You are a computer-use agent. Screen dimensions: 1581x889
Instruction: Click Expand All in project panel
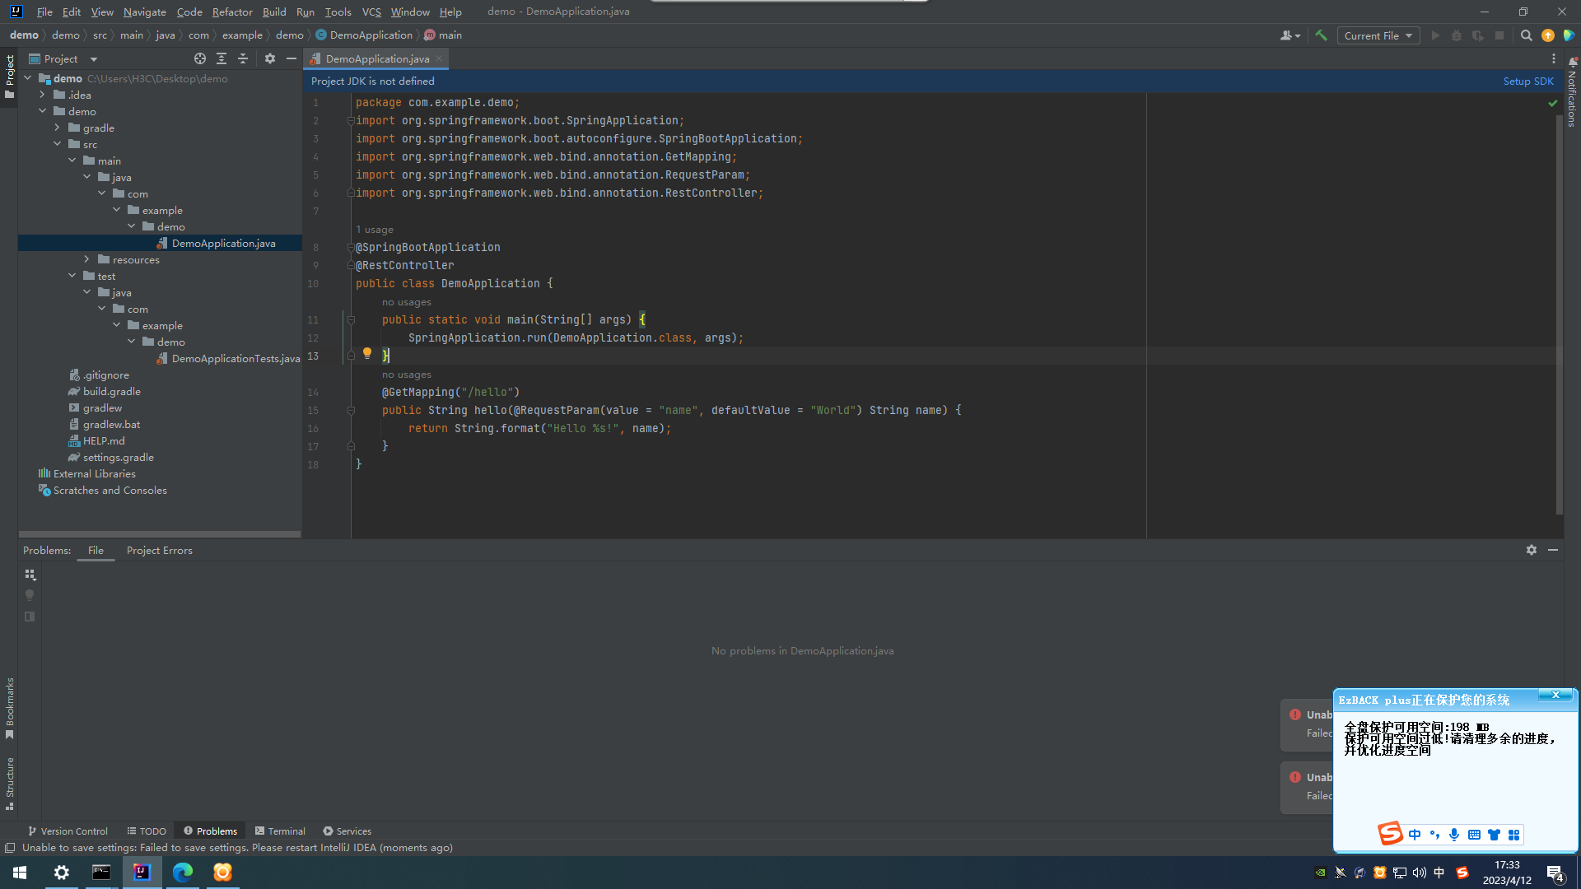(x=222, y=58)
